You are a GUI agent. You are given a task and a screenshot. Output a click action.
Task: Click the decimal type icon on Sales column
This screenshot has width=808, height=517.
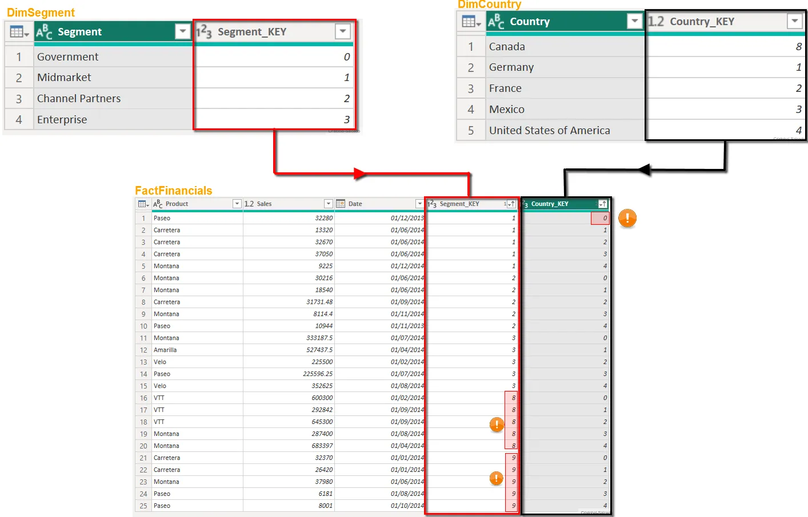(x=249, y=204)
